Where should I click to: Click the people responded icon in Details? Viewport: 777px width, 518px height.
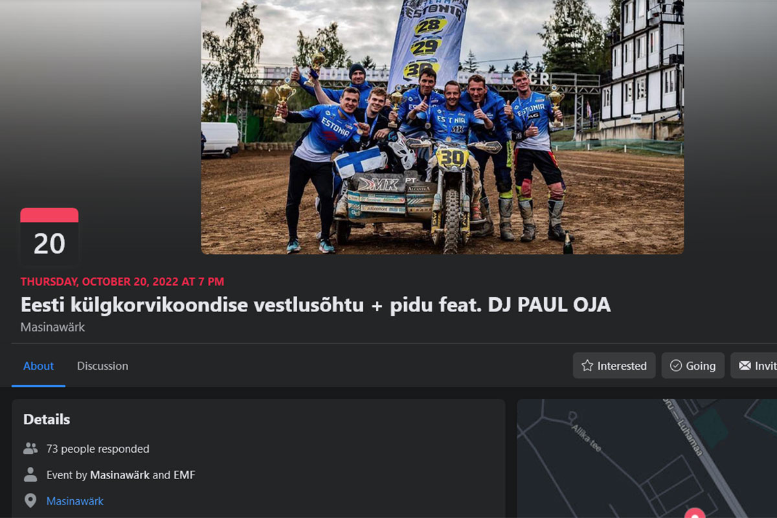(30, 448)
